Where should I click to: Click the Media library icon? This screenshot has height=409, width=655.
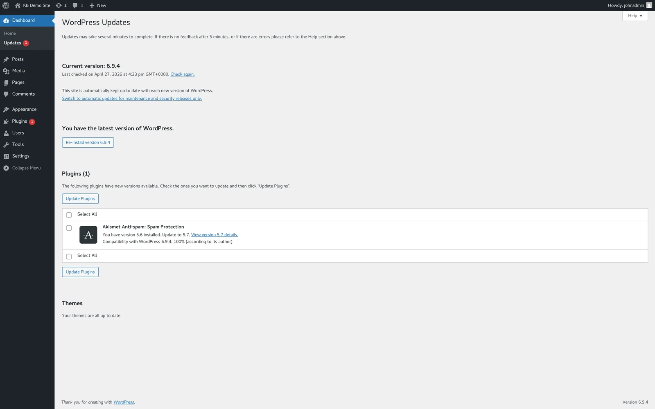point(6,71)
